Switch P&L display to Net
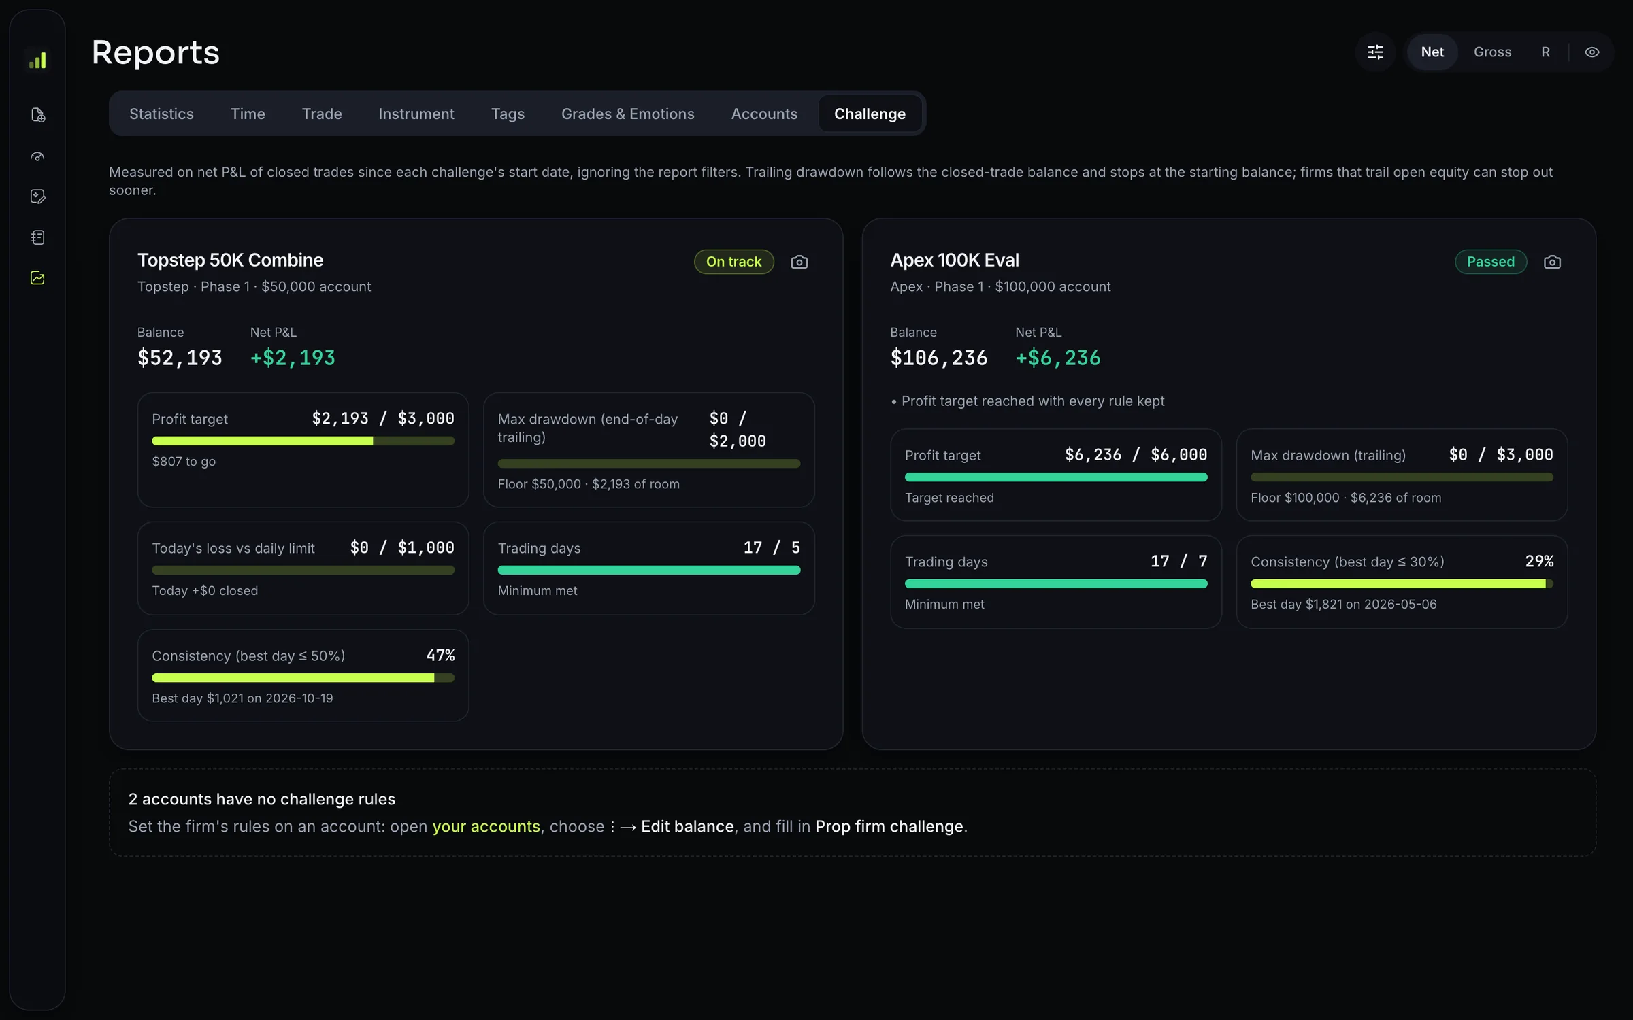Image resolution: width=1633 pixels, height=1020 pixels. (x=1432, y=52)
